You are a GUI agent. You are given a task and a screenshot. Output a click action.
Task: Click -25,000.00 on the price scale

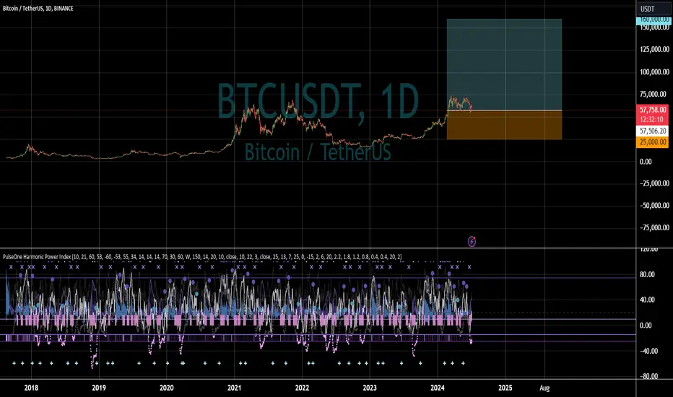tap(654, 183)
